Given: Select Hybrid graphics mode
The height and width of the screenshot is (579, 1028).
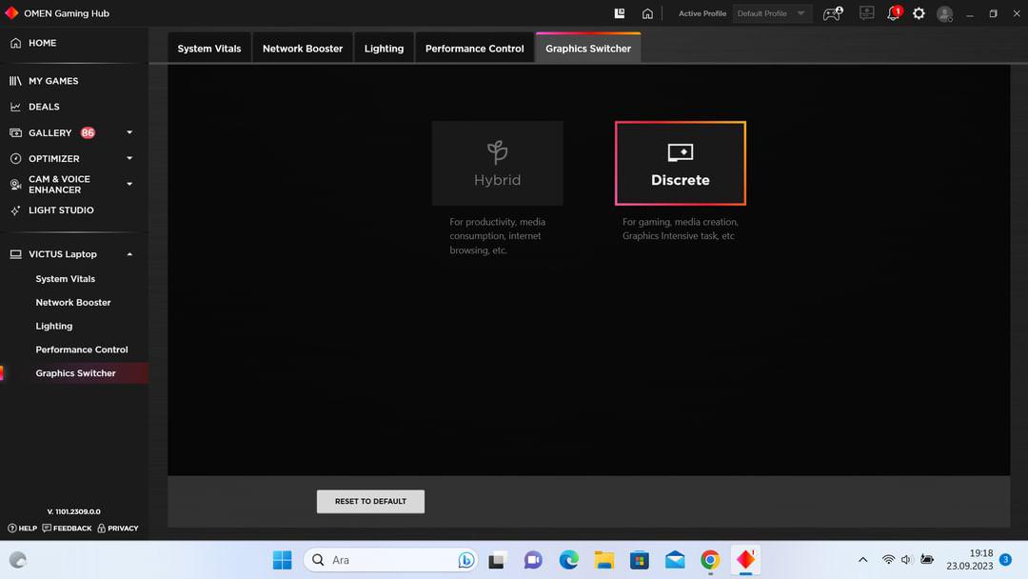Looking at the screenshot, I should click(497, 163).
